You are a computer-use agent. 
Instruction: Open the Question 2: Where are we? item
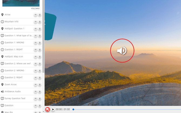tap(18, 64)
